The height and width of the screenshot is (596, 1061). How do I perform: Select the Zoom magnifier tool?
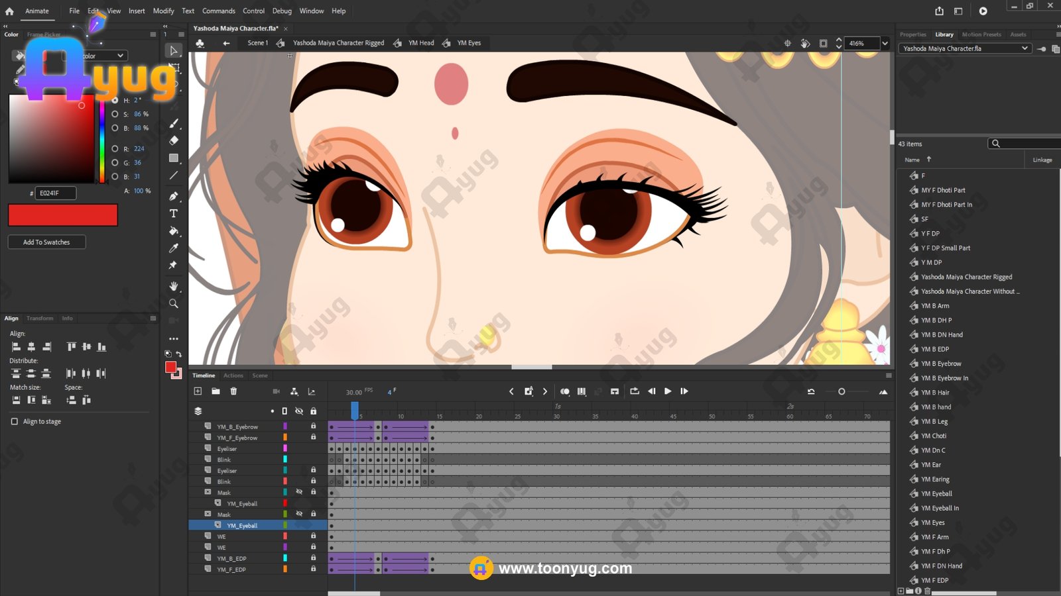coord(174,303)
